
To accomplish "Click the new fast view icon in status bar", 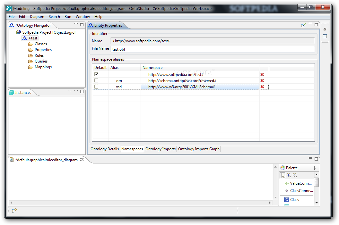I will [14, 211].
